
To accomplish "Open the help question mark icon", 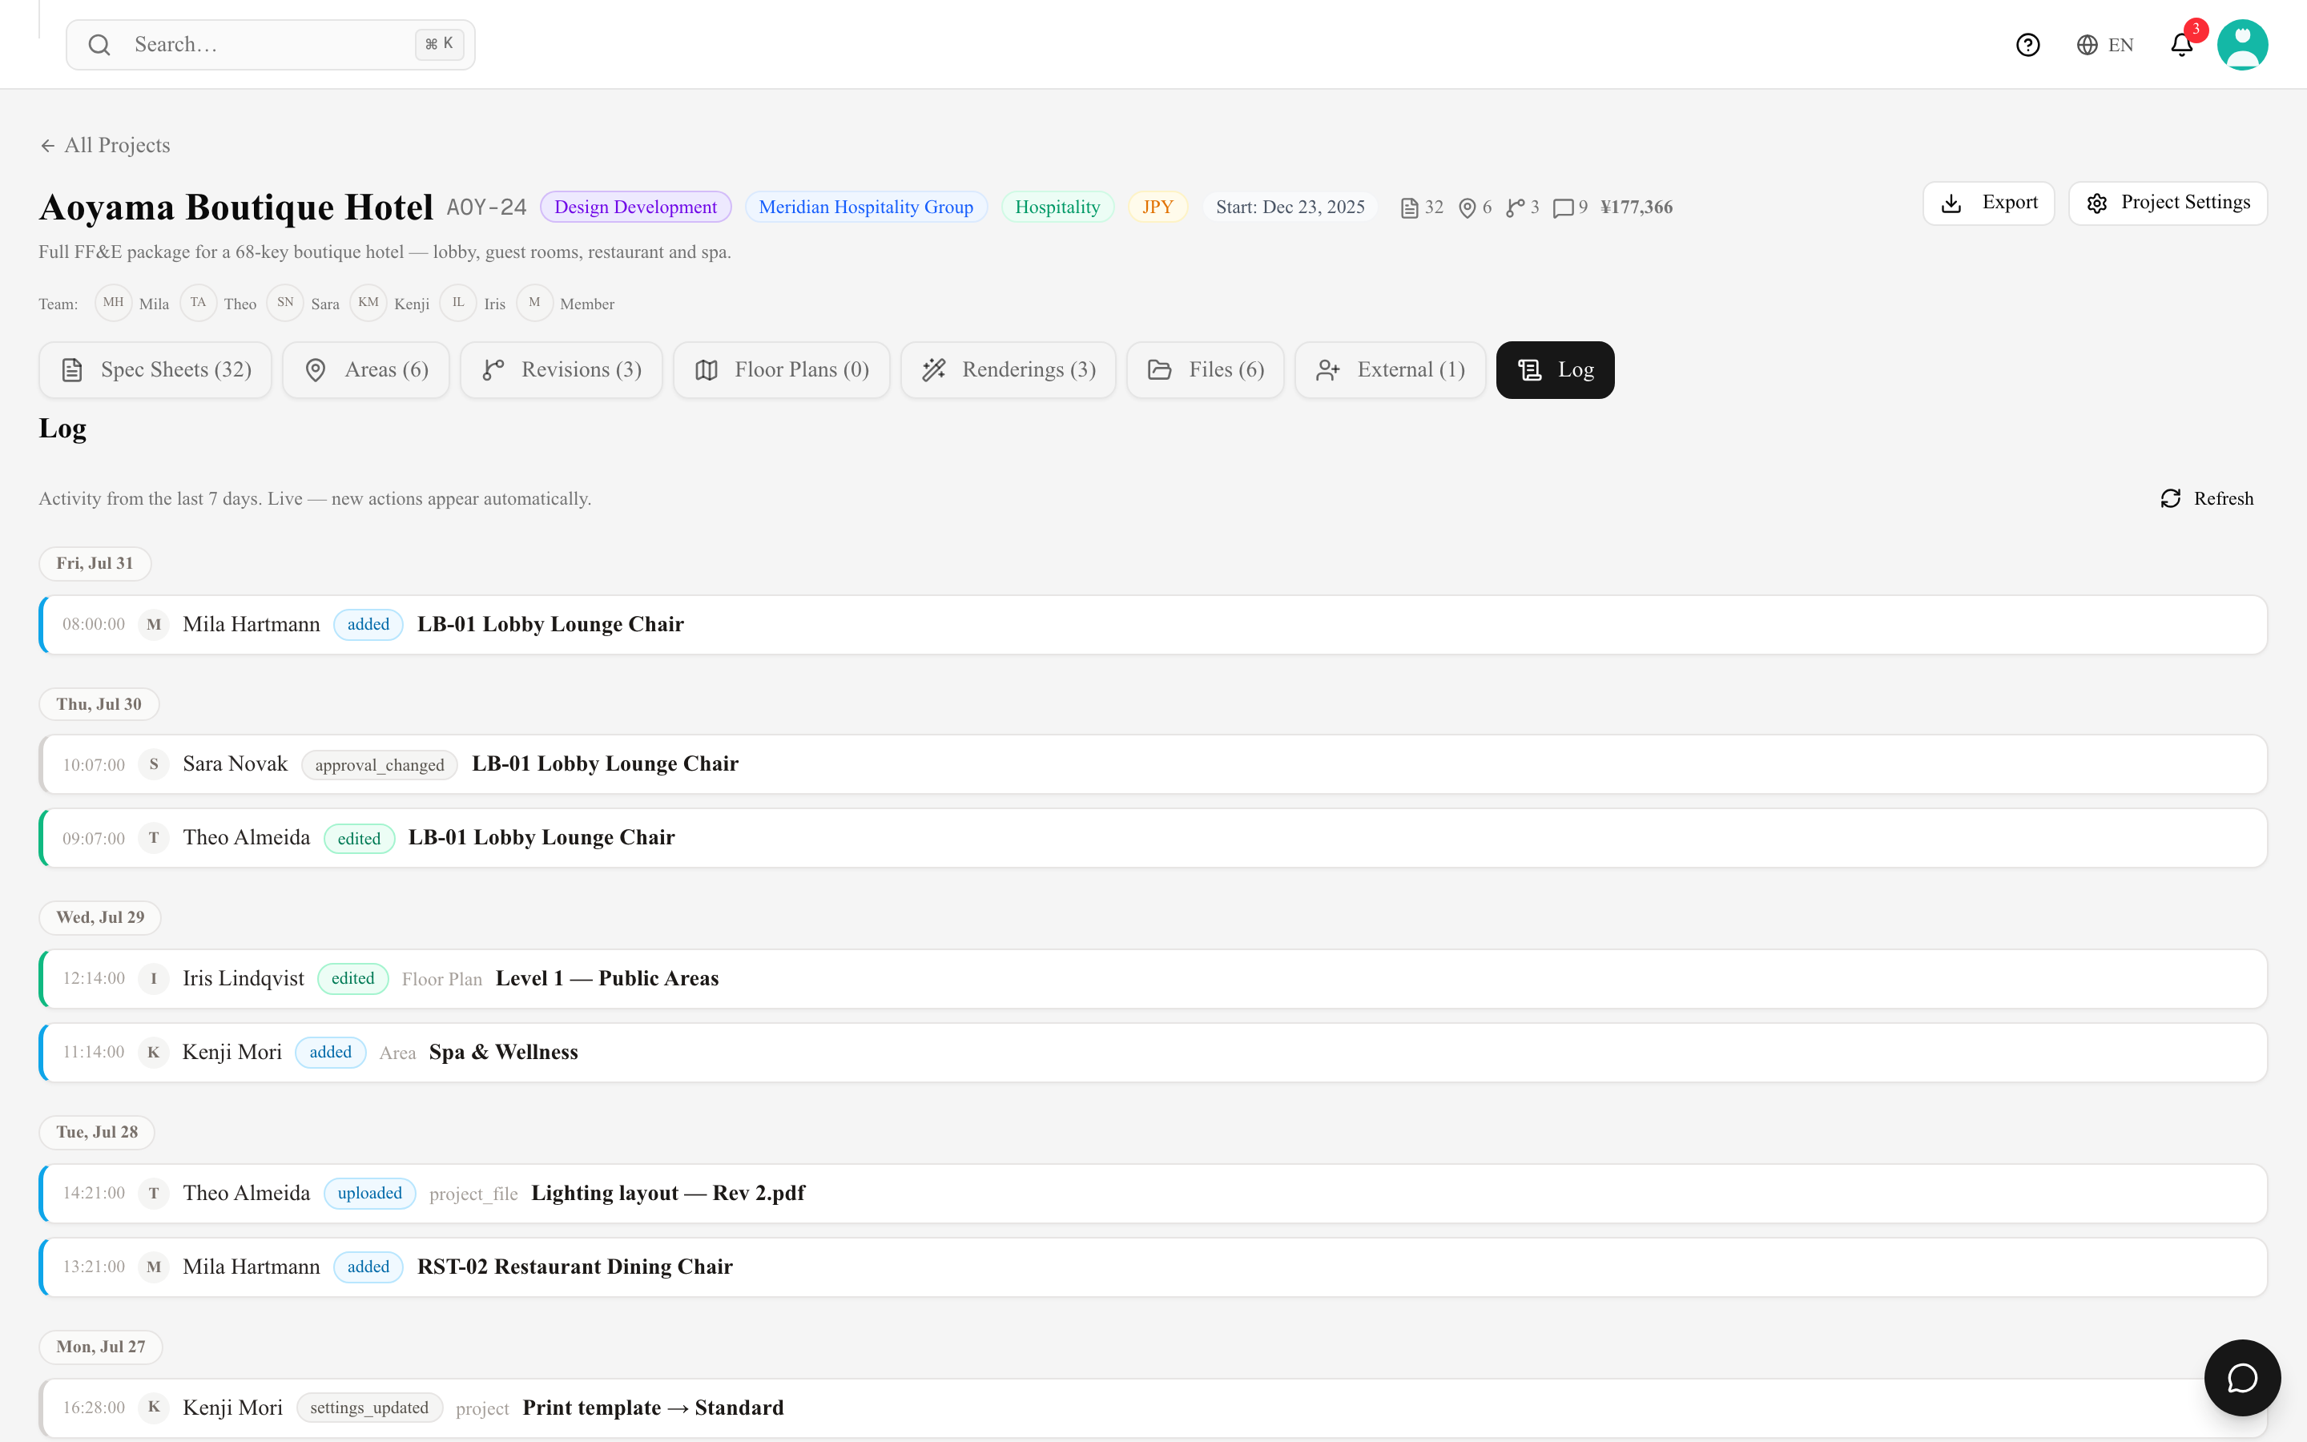I will coord(2027,45).
